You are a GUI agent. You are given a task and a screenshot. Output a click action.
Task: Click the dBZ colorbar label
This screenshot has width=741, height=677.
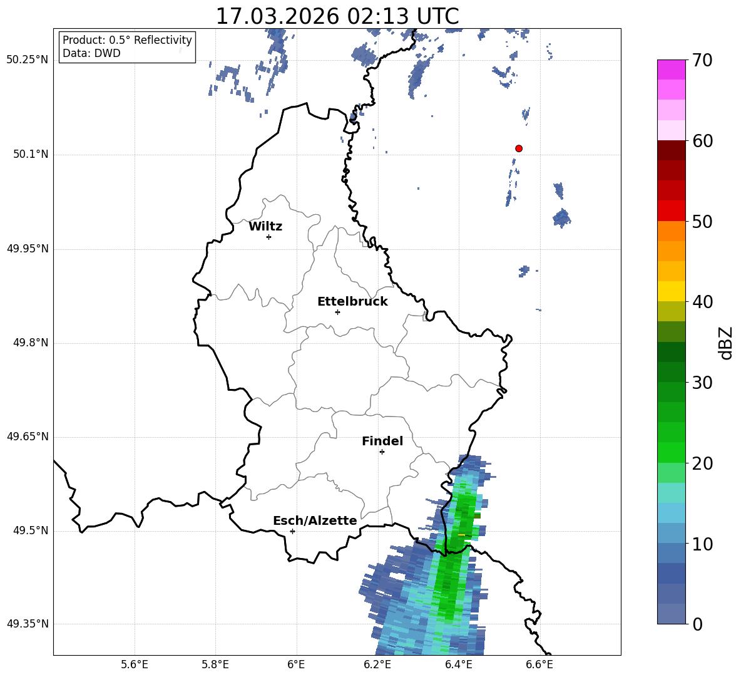click(725, 343)
